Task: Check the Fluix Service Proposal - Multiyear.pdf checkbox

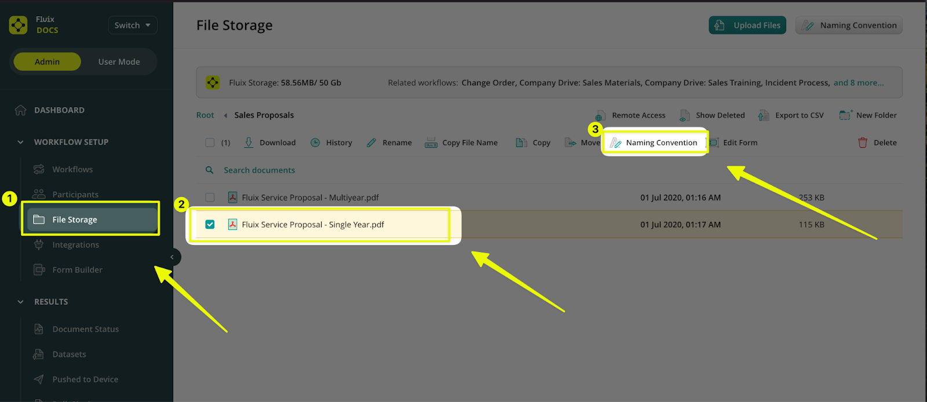Action: (210, 198)
